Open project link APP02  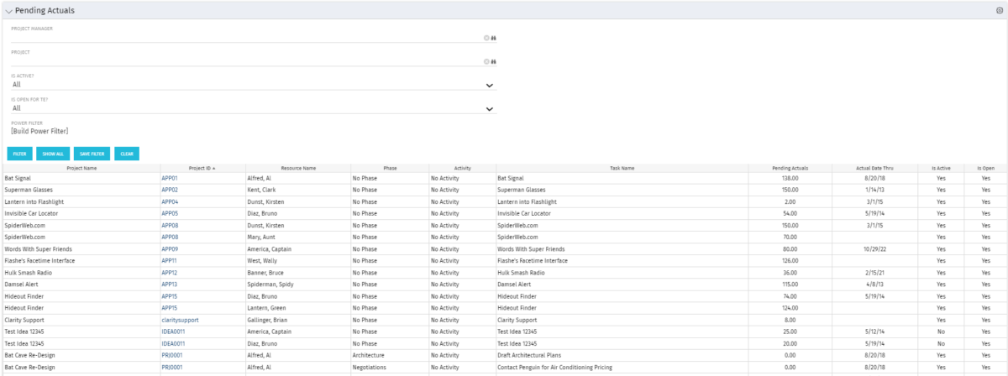click(x=170, y=191)
